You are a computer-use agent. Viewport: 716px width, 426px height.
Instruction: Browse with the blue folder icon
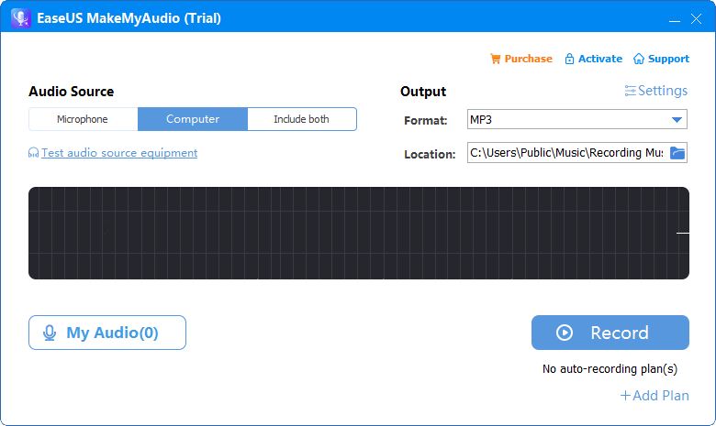tap(677, 153)
